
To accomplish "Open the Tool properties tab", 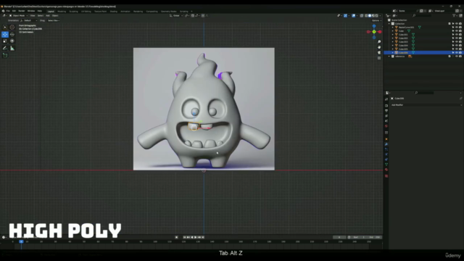I will coord(386,99).
